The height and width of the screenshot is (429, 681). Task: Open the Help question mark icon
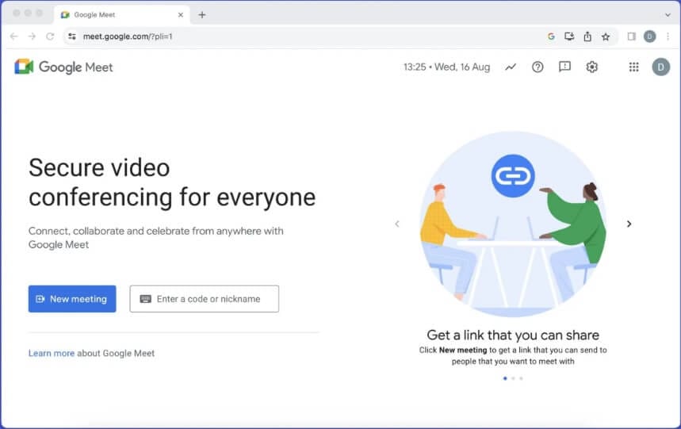(538, 67)
